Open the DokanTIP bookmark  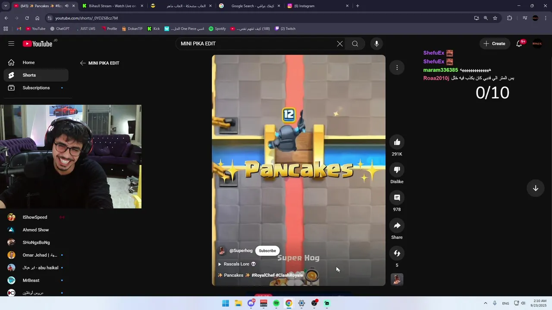[x=132, y=29]
